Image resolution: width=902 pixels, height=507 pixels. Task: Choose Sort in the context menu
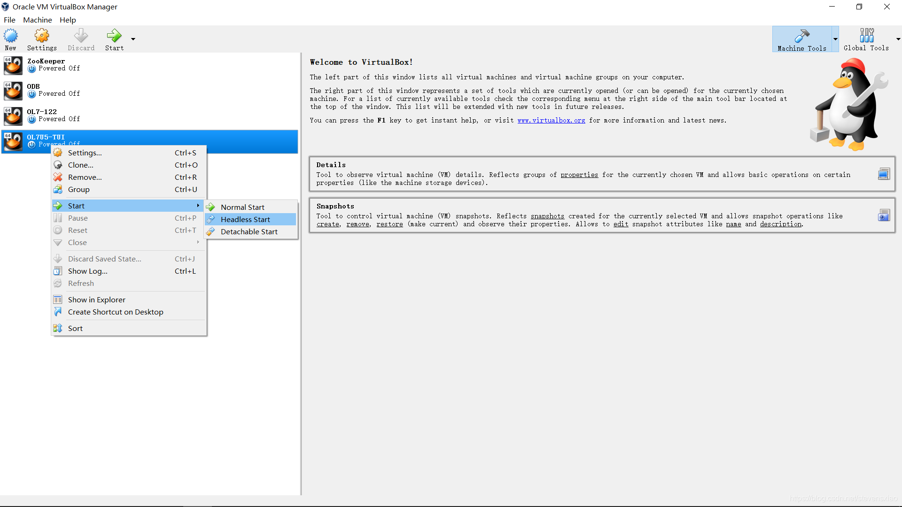129,328
